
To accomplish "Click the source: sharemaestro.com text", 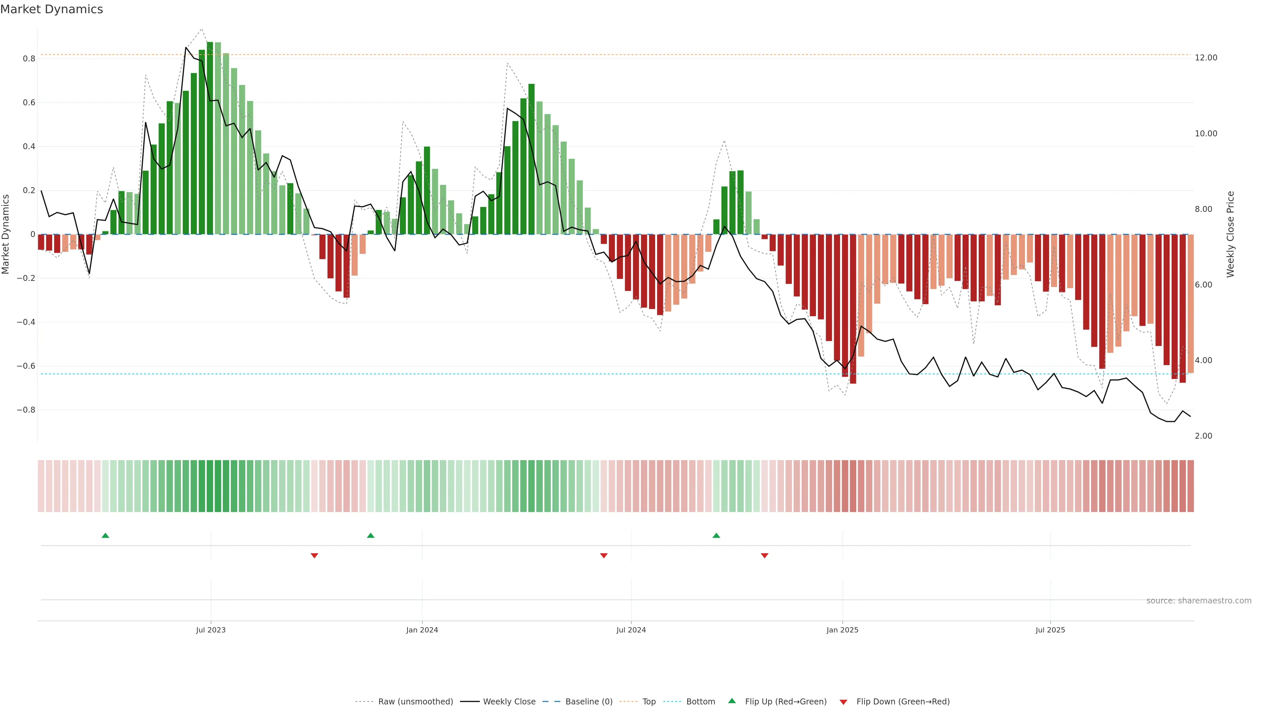I will point(1199,601).
